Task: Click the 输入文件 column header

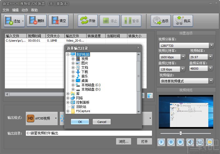Action: pos(16,36)
